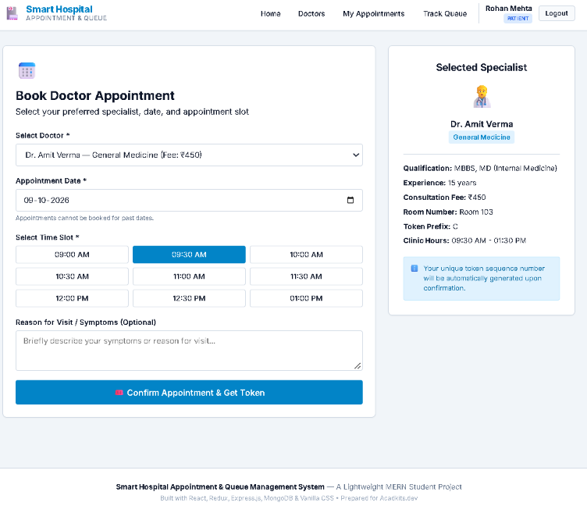
Task: Open the Doctors nav item
Action: pos(311,13)
